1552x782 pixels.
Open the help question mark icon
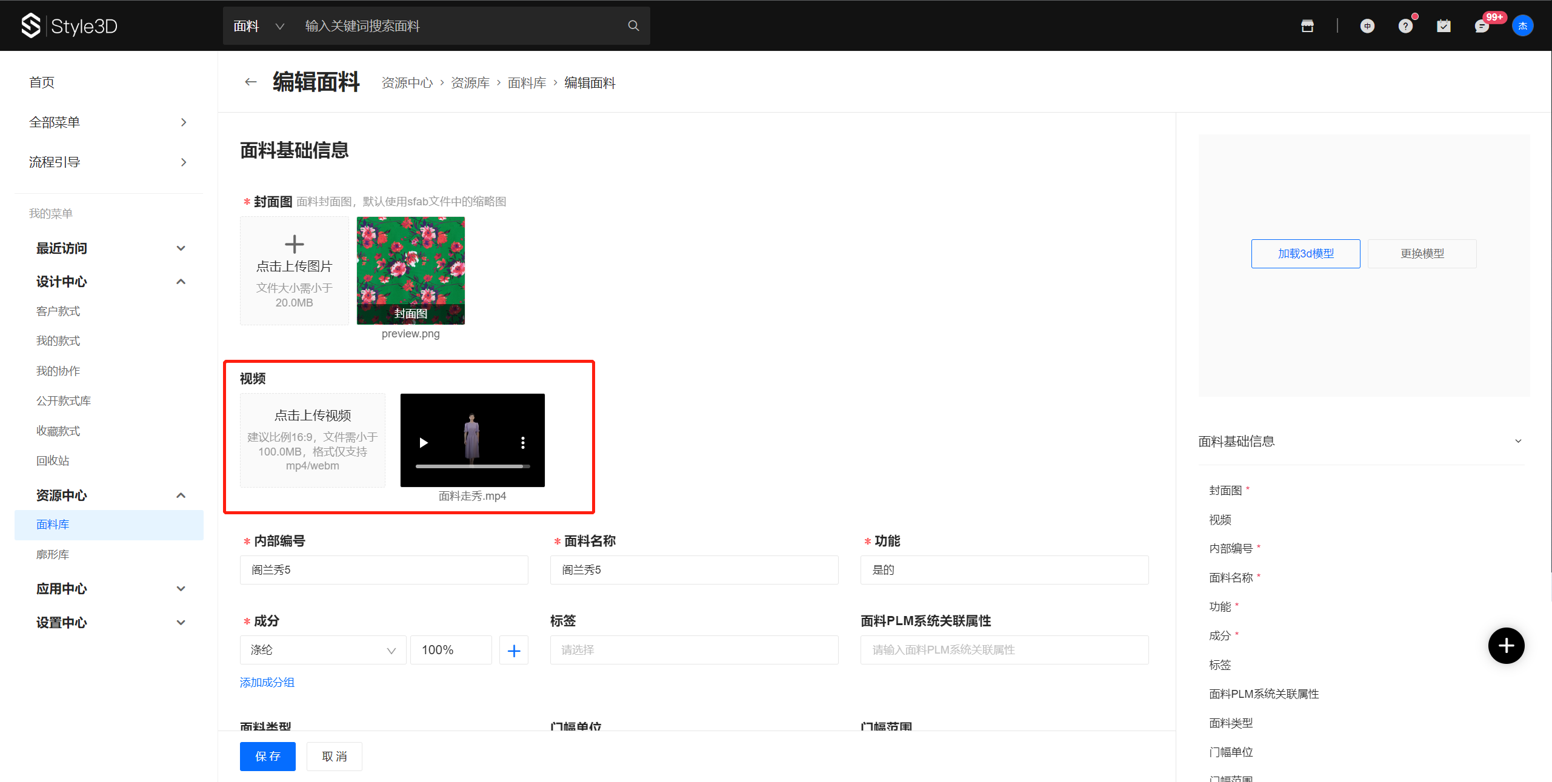click(1405, 25)
